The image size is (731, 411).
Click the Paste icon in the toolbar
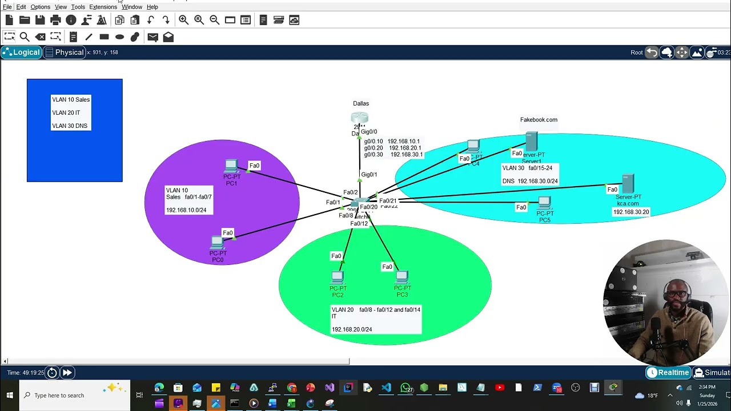coord(135,20)
